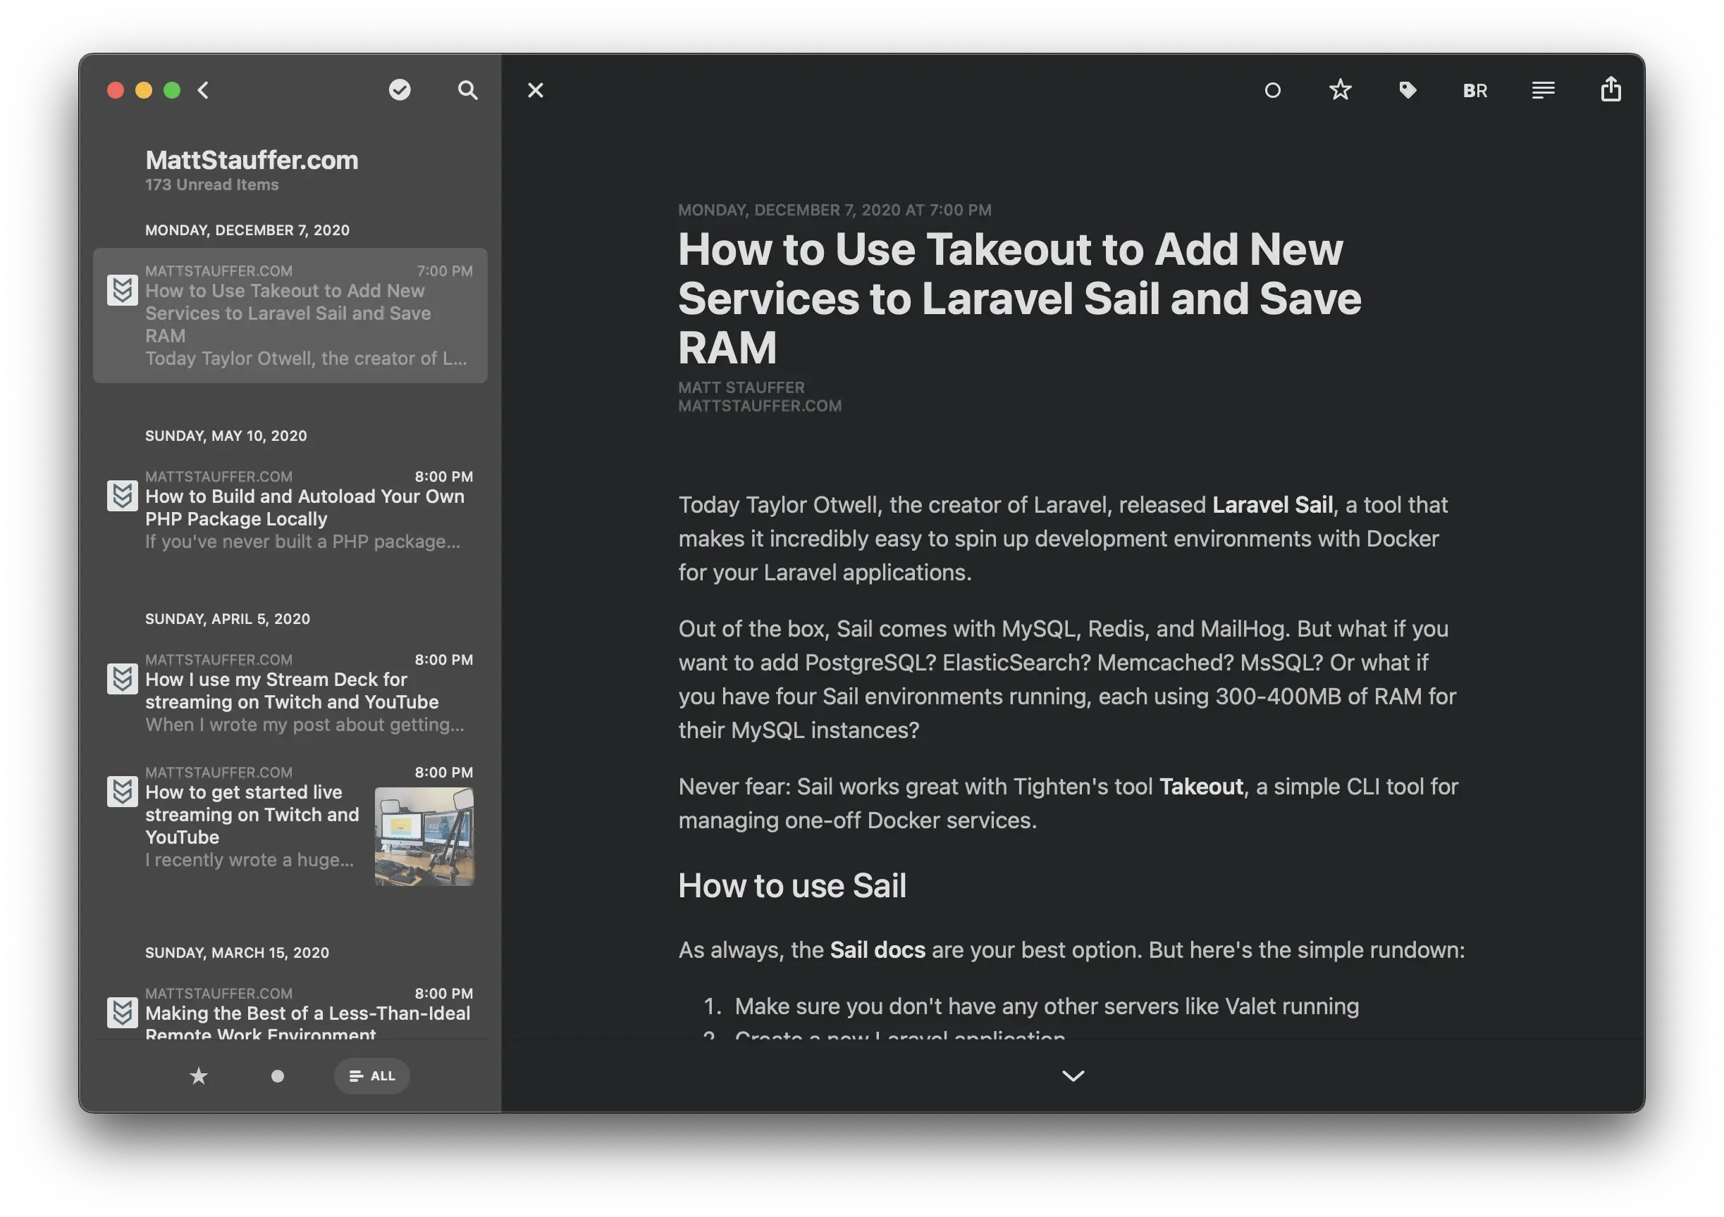This screenshot has height=1217, width=1724.
Task: Mark all items as read checkmark
Action: [x=400, y=90]
